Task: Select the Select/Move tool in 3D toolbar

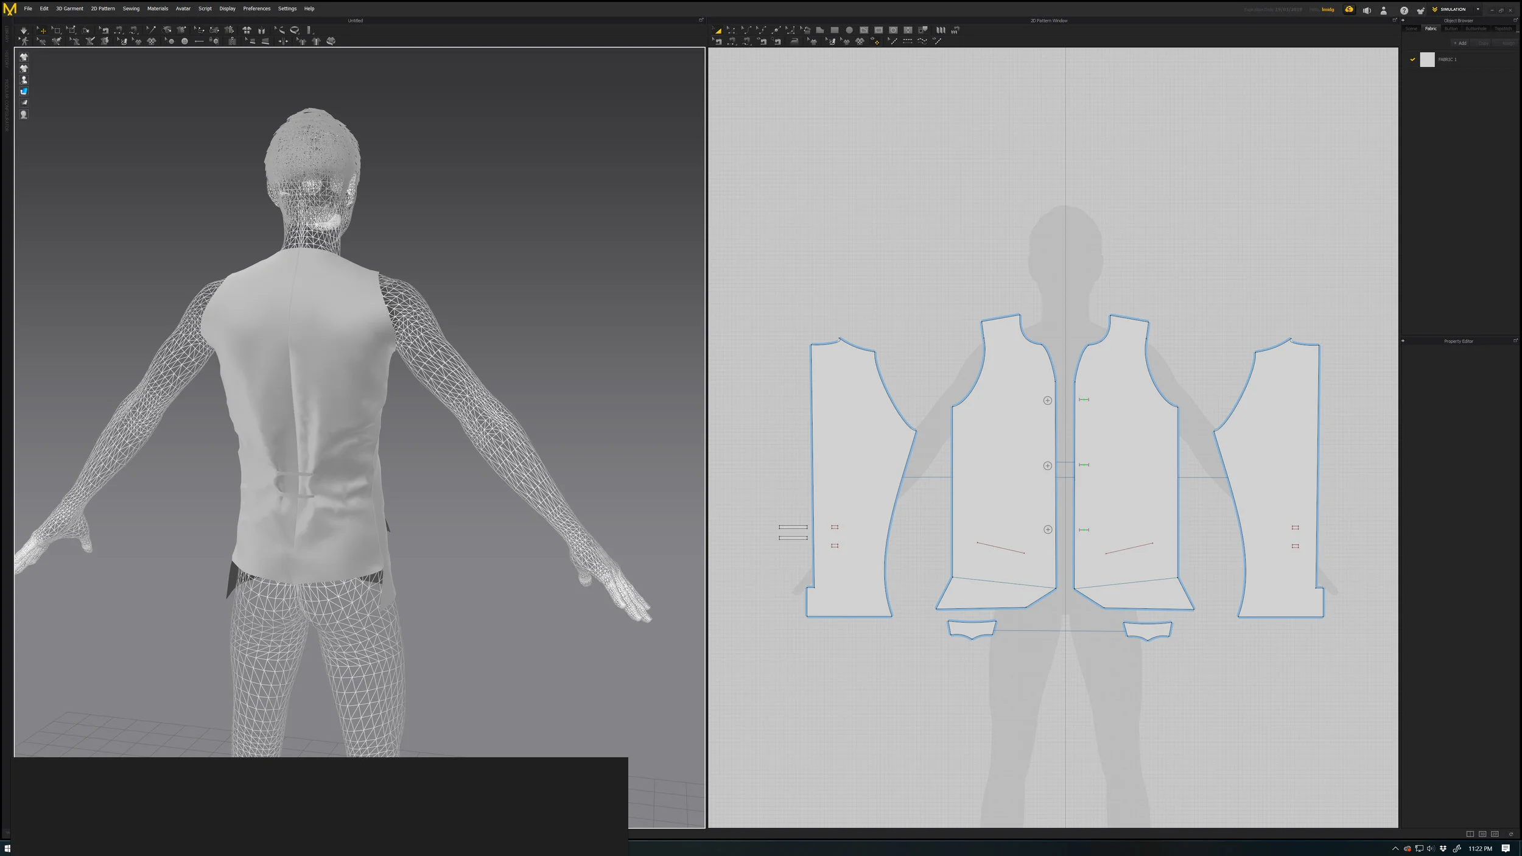Action: point(42,30)
